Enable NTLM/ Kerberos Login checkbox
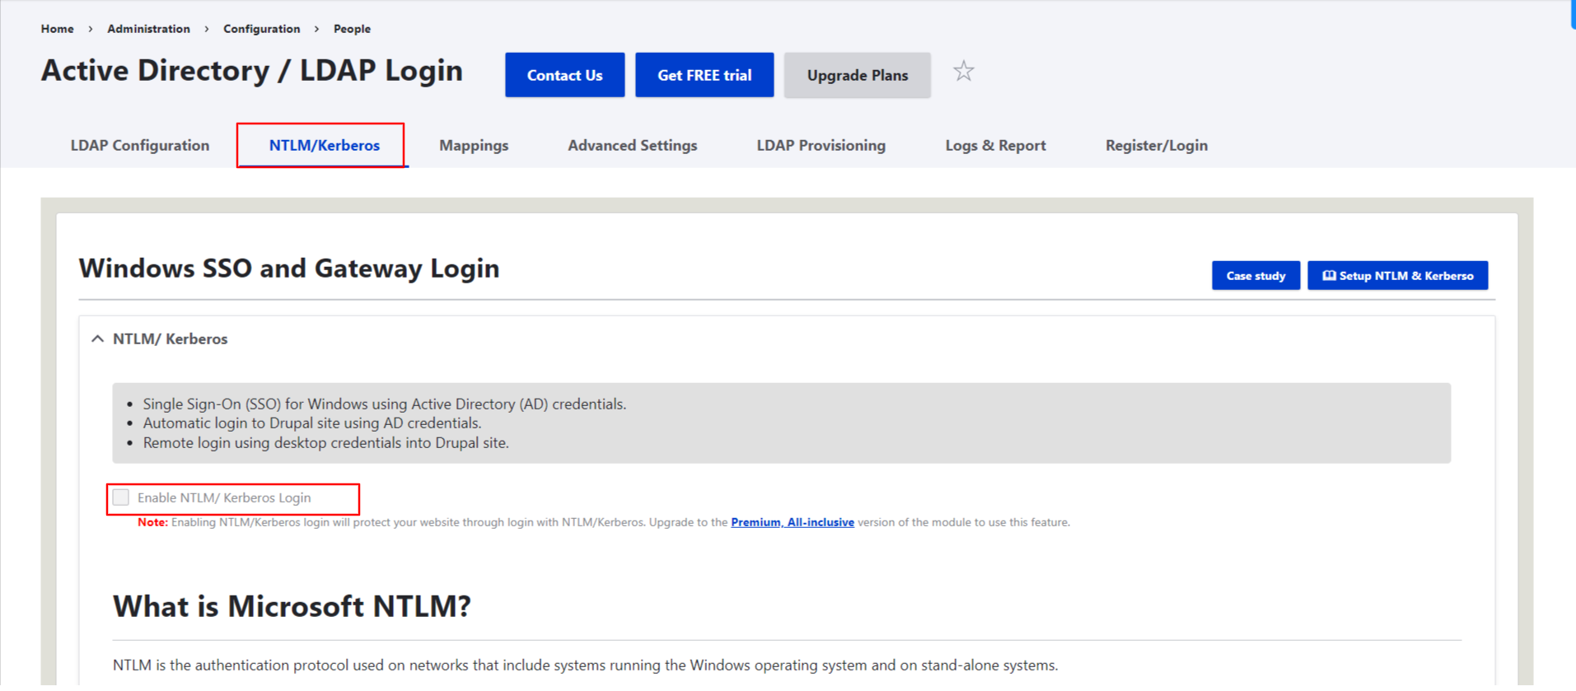 (x=121, y=497)
